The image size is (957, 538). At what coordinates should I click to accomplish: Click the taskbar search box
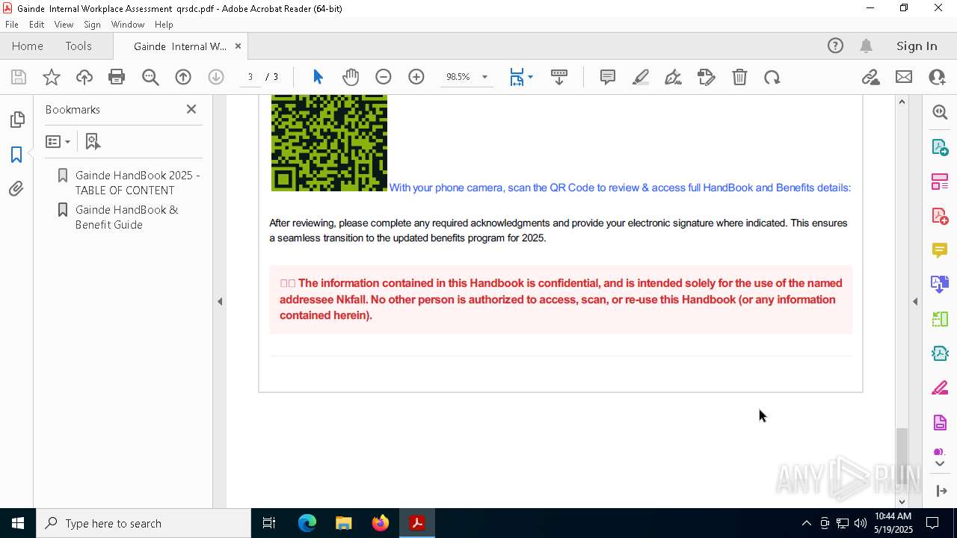point(144,523)
